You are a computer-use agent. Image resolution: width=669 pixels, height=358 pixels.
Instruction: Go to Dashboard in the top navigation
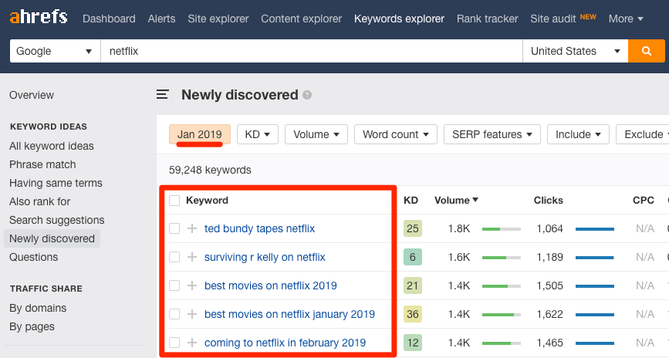(x=109, y=19)
